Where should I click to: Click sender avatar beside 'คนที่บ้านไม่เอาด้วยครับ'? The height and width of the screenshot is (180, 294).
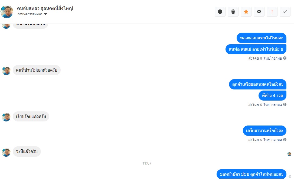pyautogui.click(x=6, y=71)
